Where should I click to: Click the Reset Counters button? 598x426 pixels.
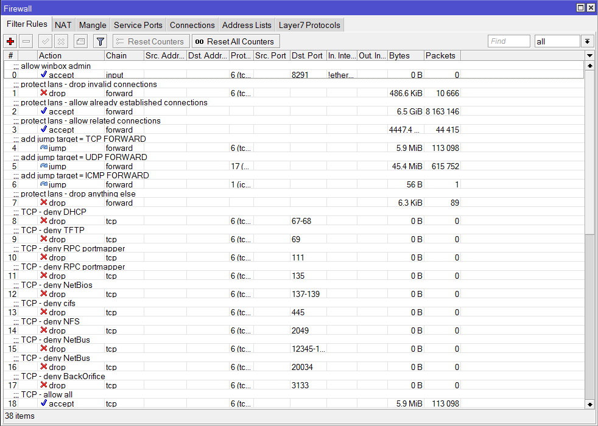(151, 41)
